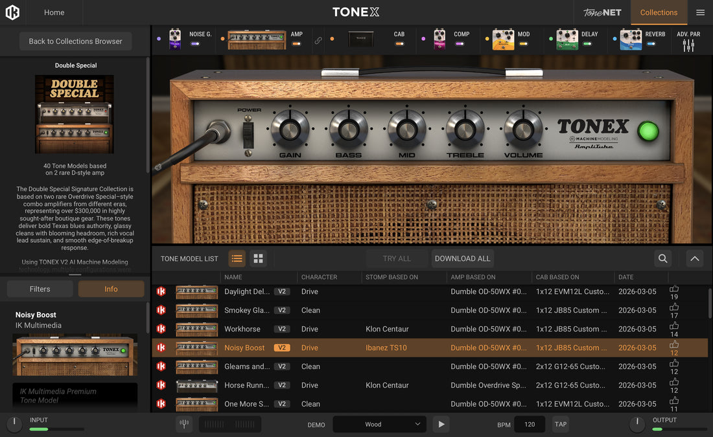Like the Daylight Del... tone model
The width and height of the screenshot is (713, 437).
674,289
